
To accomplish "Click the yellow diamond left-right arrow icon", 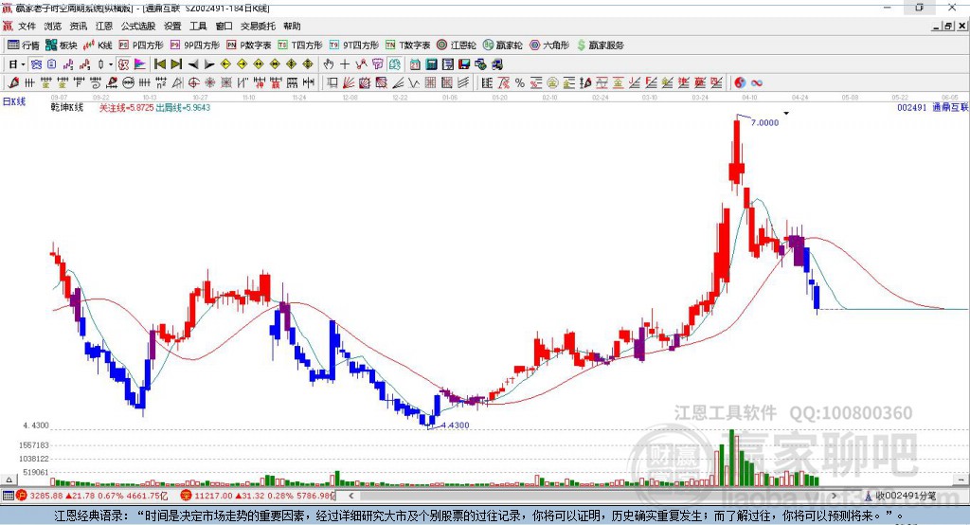I will tap(259, 64).
